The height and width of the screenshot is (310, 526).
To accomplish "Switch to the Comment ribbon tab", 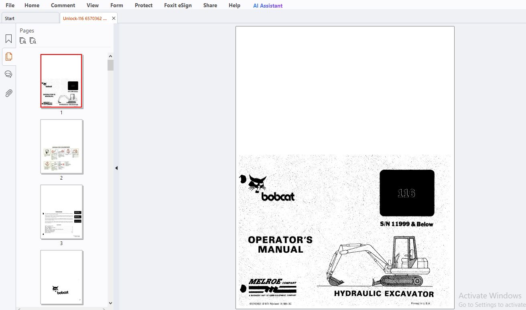I will pos(63,5).
